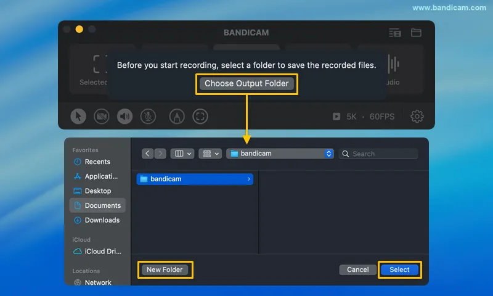The width and height of the screenshot is (493, 296).
Task: Click the search magnifier icon
Action: (346, 154)
